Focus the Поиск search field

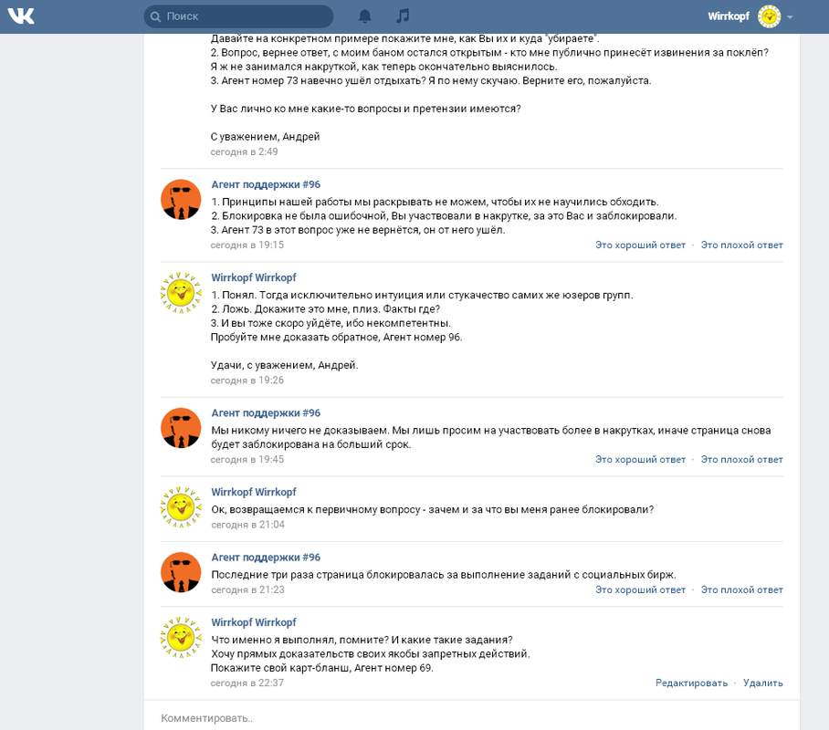(x=238, y=16)
